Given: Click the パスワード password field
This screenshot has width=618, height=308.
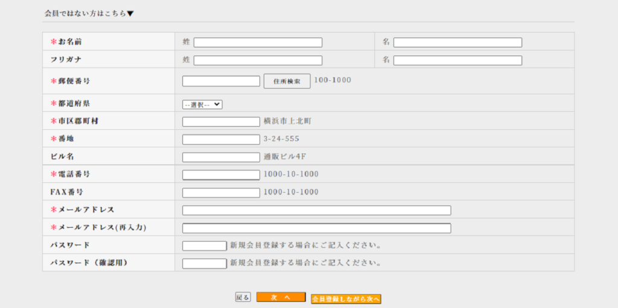Looking at the screenshot, I should coord(205,246).
